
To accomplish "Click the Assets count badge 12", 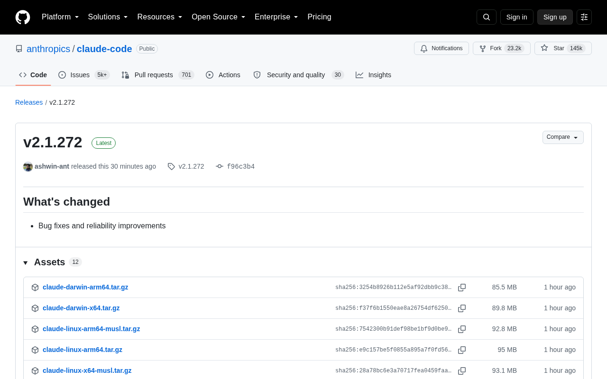I will coord(75,262).
